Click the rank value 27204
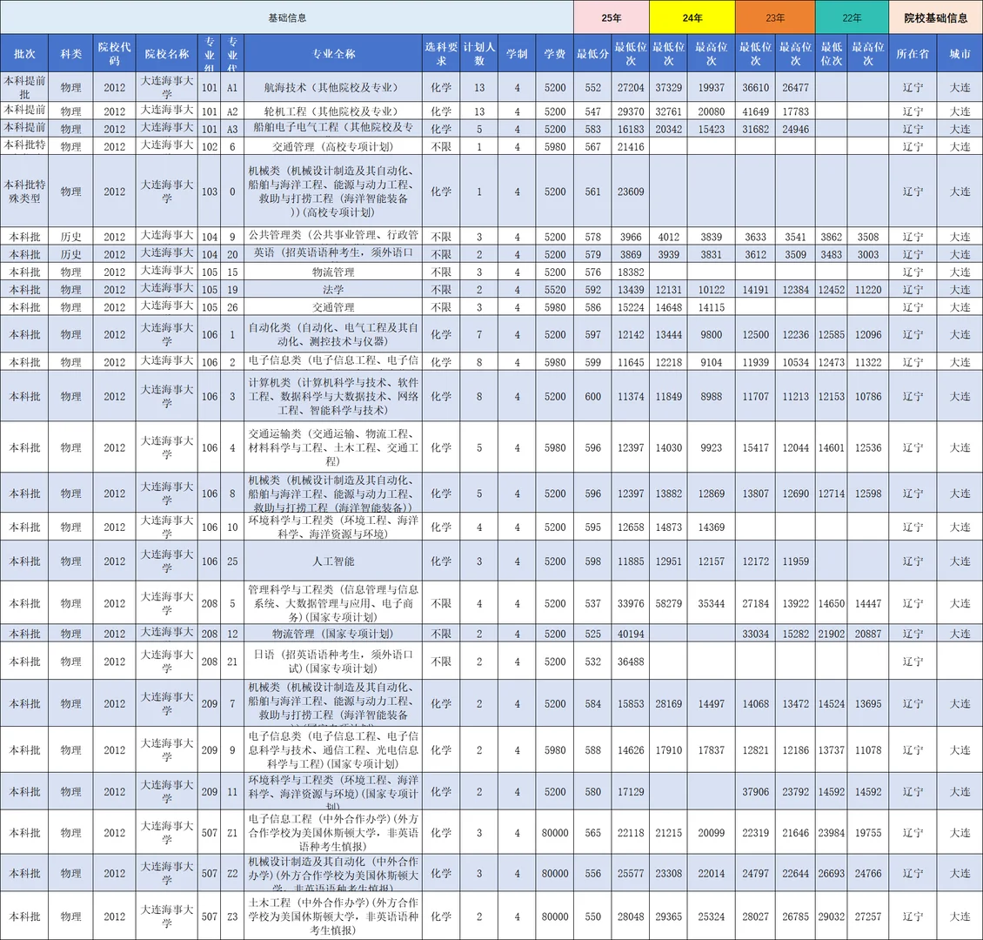The height and width of the screenshot is (940, 983). pyautogui.click(x=631, y=88)
